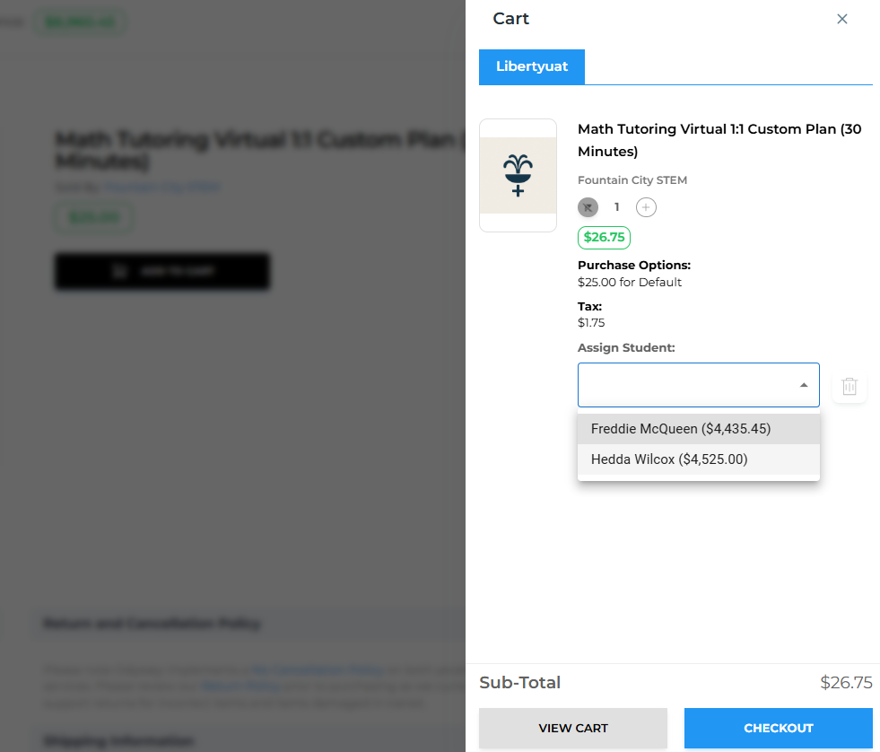Click the green $26.75 price badge
The height and width of the screenshot is (752, 880).
pyautogui.click(x=604, y=238)
